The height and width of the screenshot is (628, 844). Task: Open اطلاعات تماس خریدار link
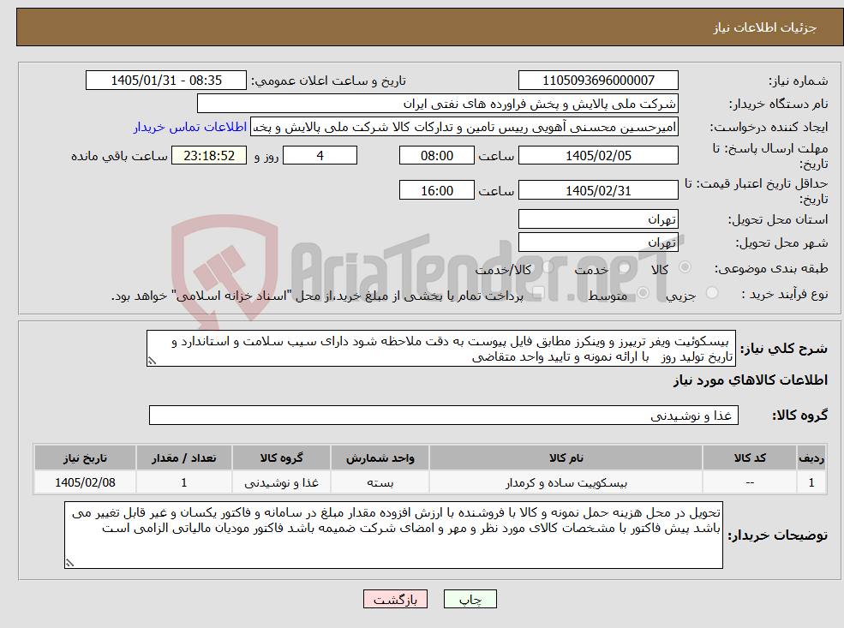pos(190,127)
